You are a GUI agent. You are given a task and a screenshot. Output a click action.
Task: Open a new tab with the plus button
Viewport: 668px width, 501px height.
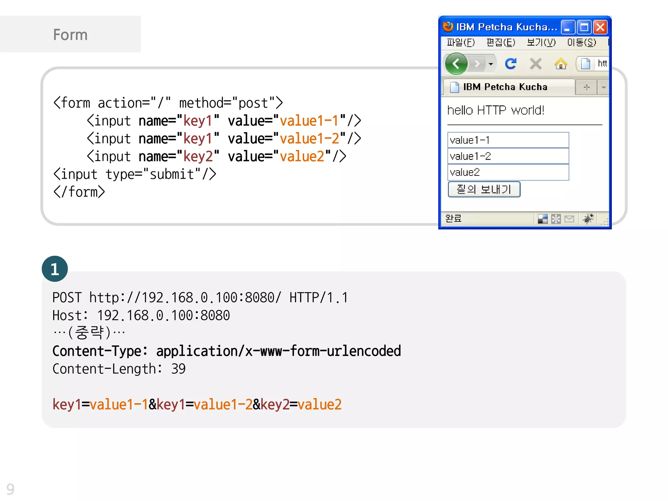(x=586, y=87)
